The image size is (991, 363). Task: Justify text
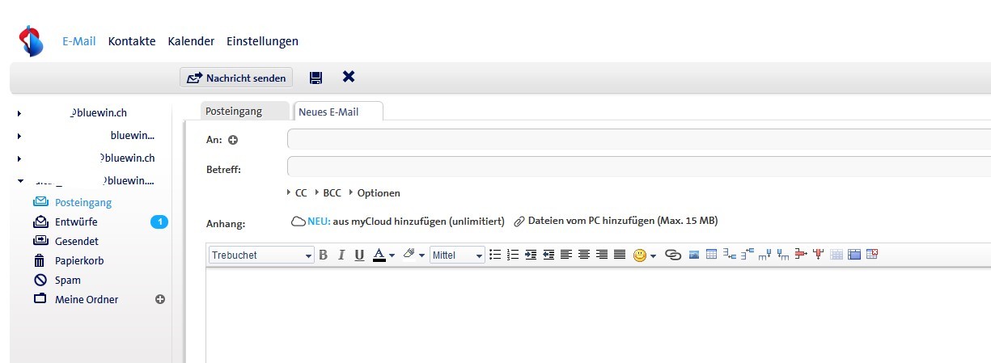[x=620, y=255]
